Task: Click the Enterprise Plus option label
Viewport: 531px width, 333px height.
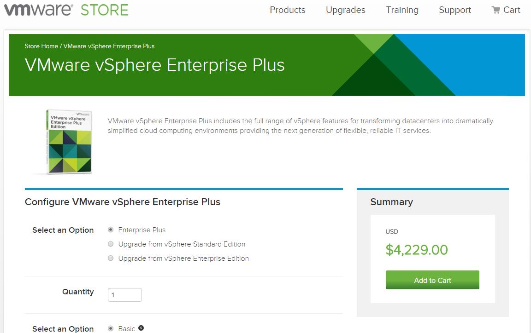Action: pos(142,230)
